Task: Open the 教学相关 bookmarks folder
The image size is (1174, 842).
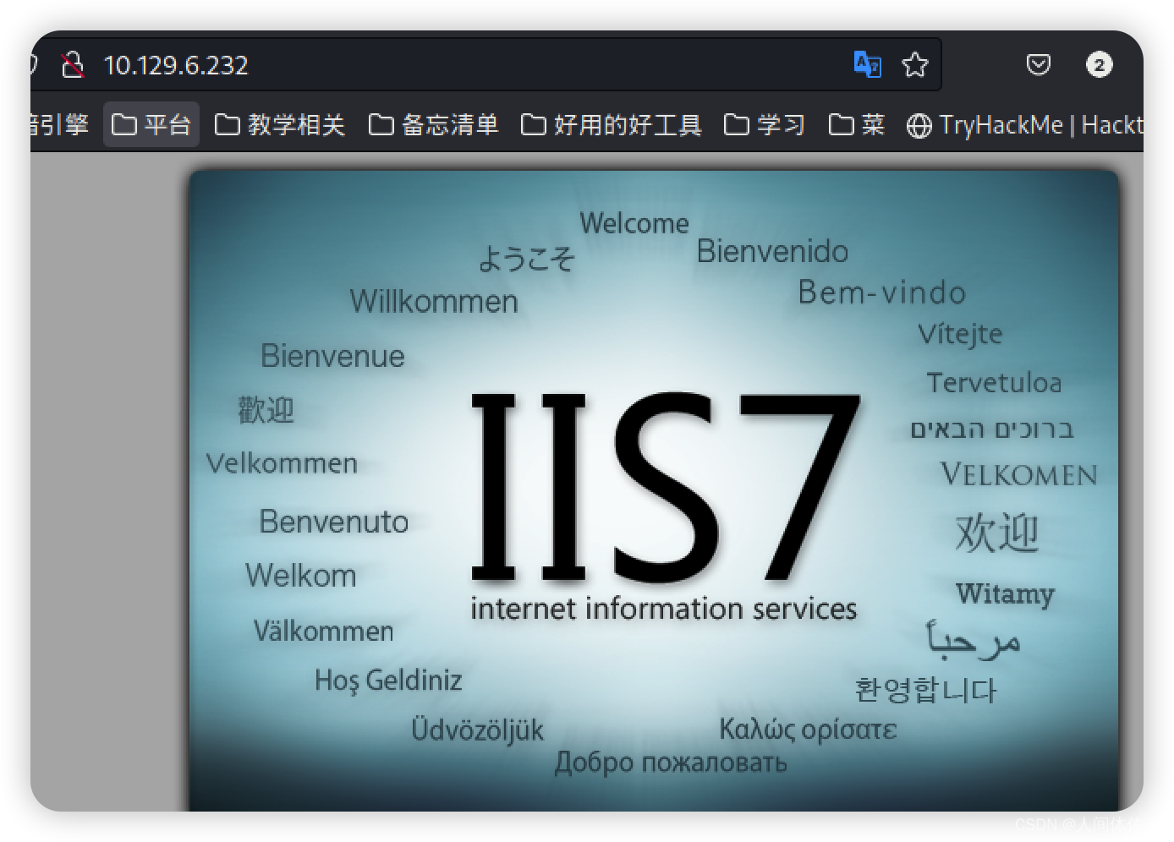Action: click(x=280, y=125)
